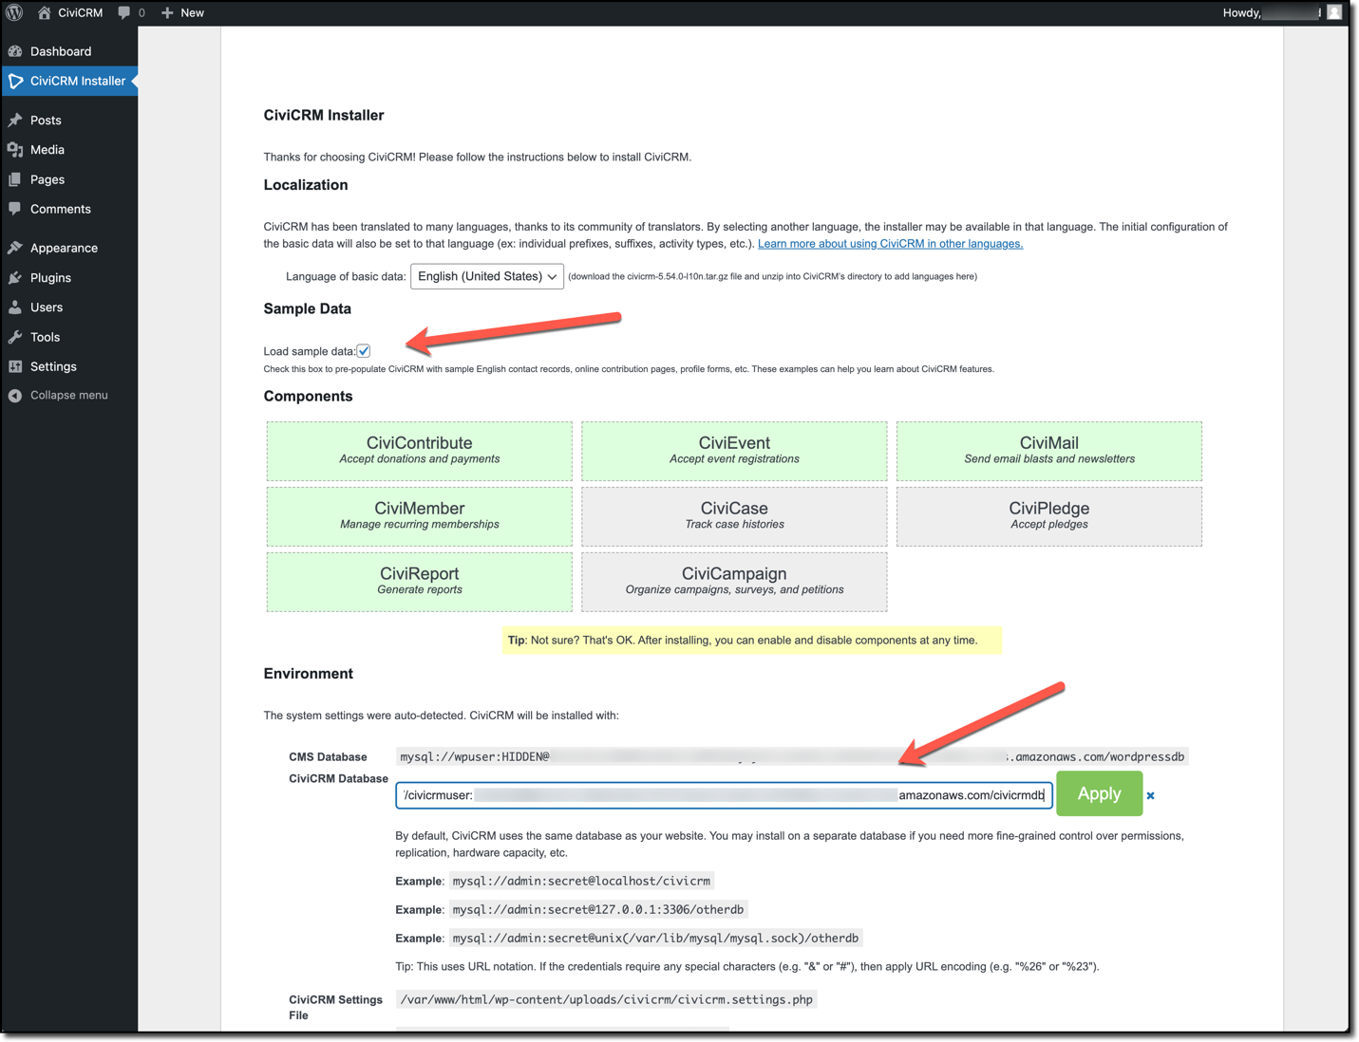Click the Localization section heading

pyautogui.click(x=306, y=185)
